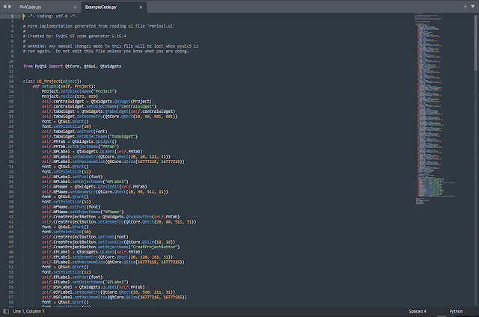
Task: Click the CreatProjectButton.setIconSize line
Action: (109, 242)
